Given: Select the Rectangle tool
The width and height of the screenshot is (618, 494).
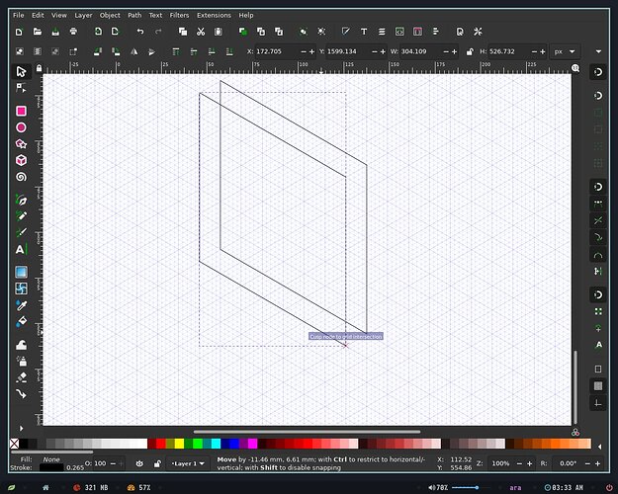Looking at the screenshot, I should click(22, 111).
